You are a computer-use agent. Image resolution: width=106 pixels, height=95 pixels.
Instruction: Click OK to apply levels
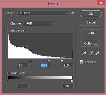(91, 14)
